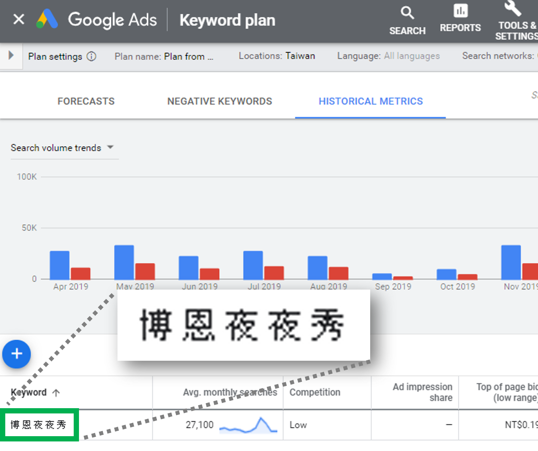Open the Reports icon
Viewport: 538px width, 451px height.
pyautogui.click(x=460, y=18)
